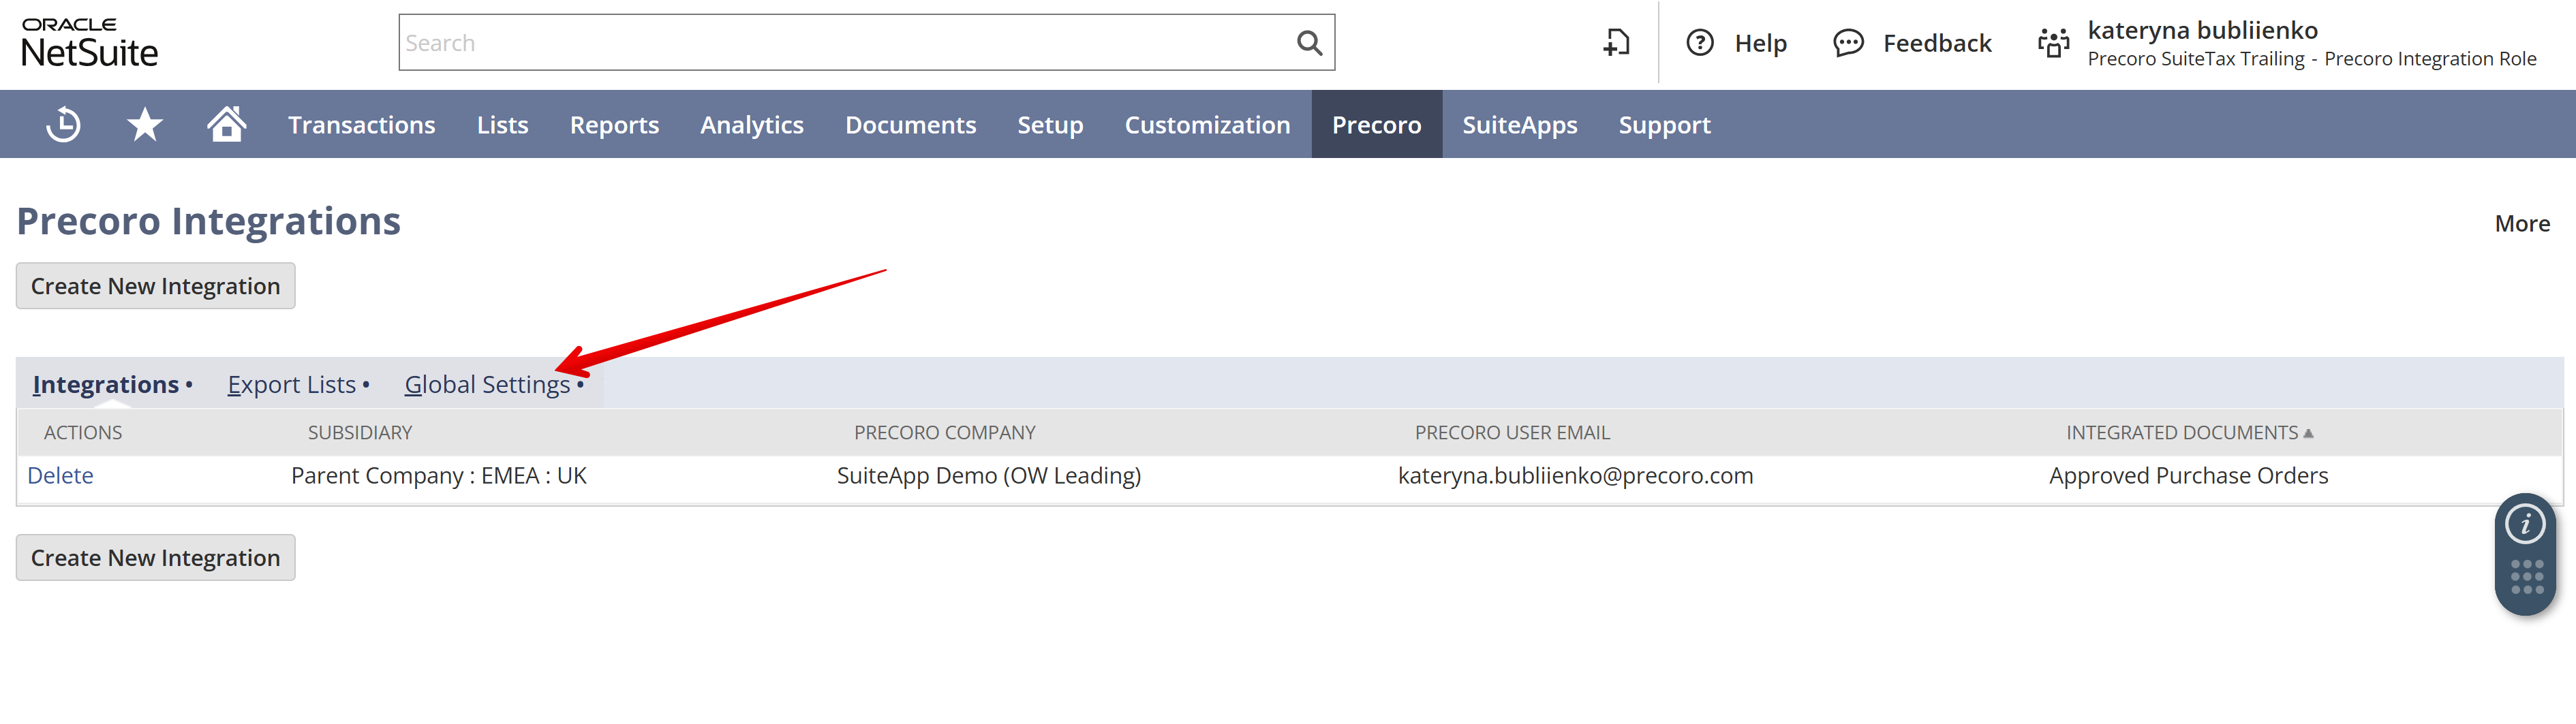Click the search magnifier icon
This screenshot has width=2576, height=724.
pos(1309,42)
